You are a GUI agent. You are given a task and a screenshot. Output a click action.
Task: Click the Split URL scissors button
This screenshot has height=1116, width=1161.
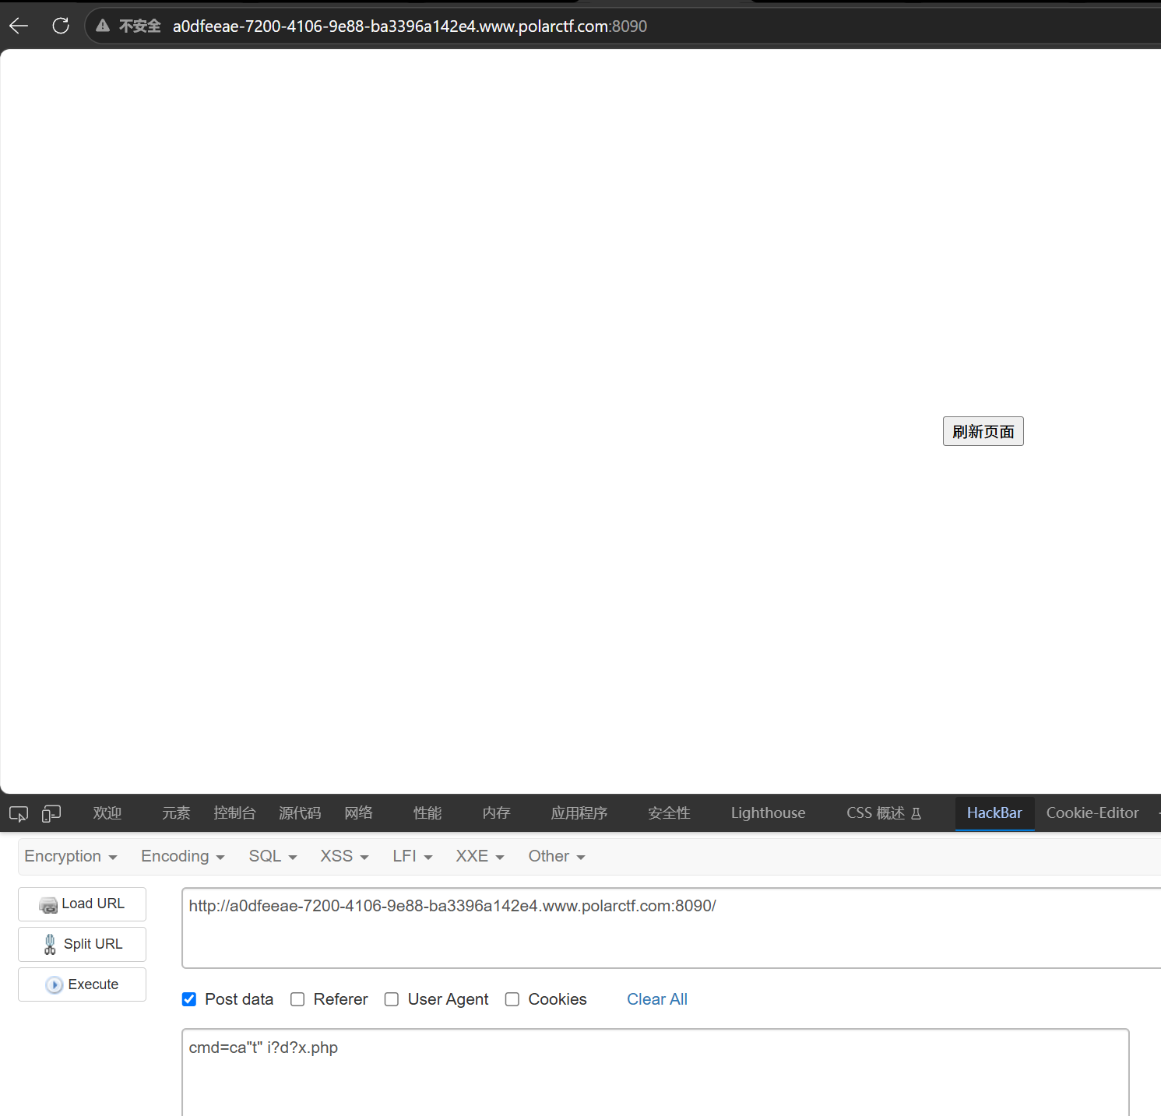(x=82, y=944)
